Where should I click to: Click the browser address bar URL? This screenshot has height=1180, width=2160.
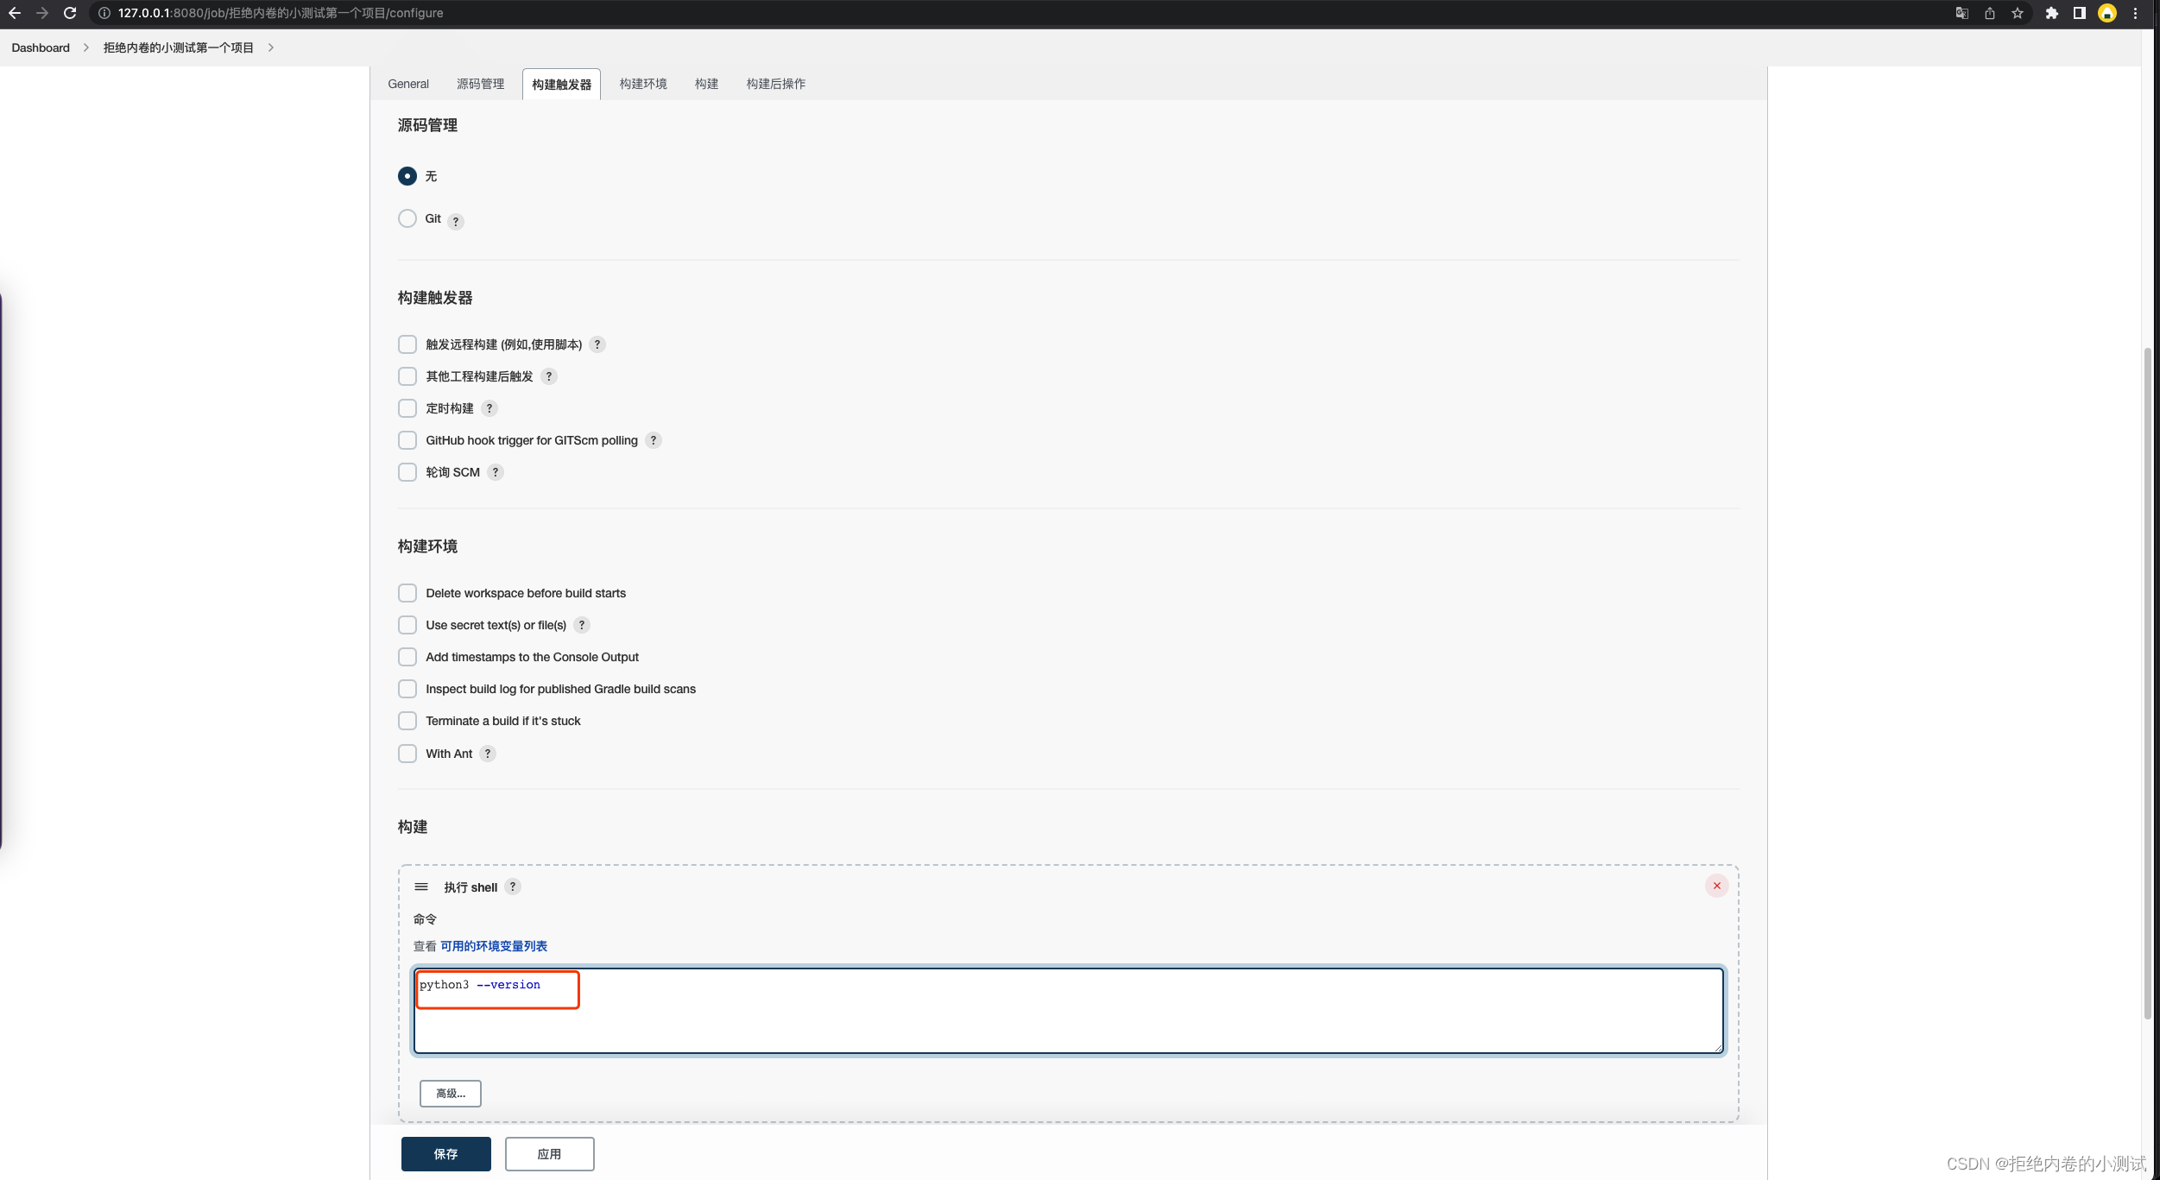(281, 13)
